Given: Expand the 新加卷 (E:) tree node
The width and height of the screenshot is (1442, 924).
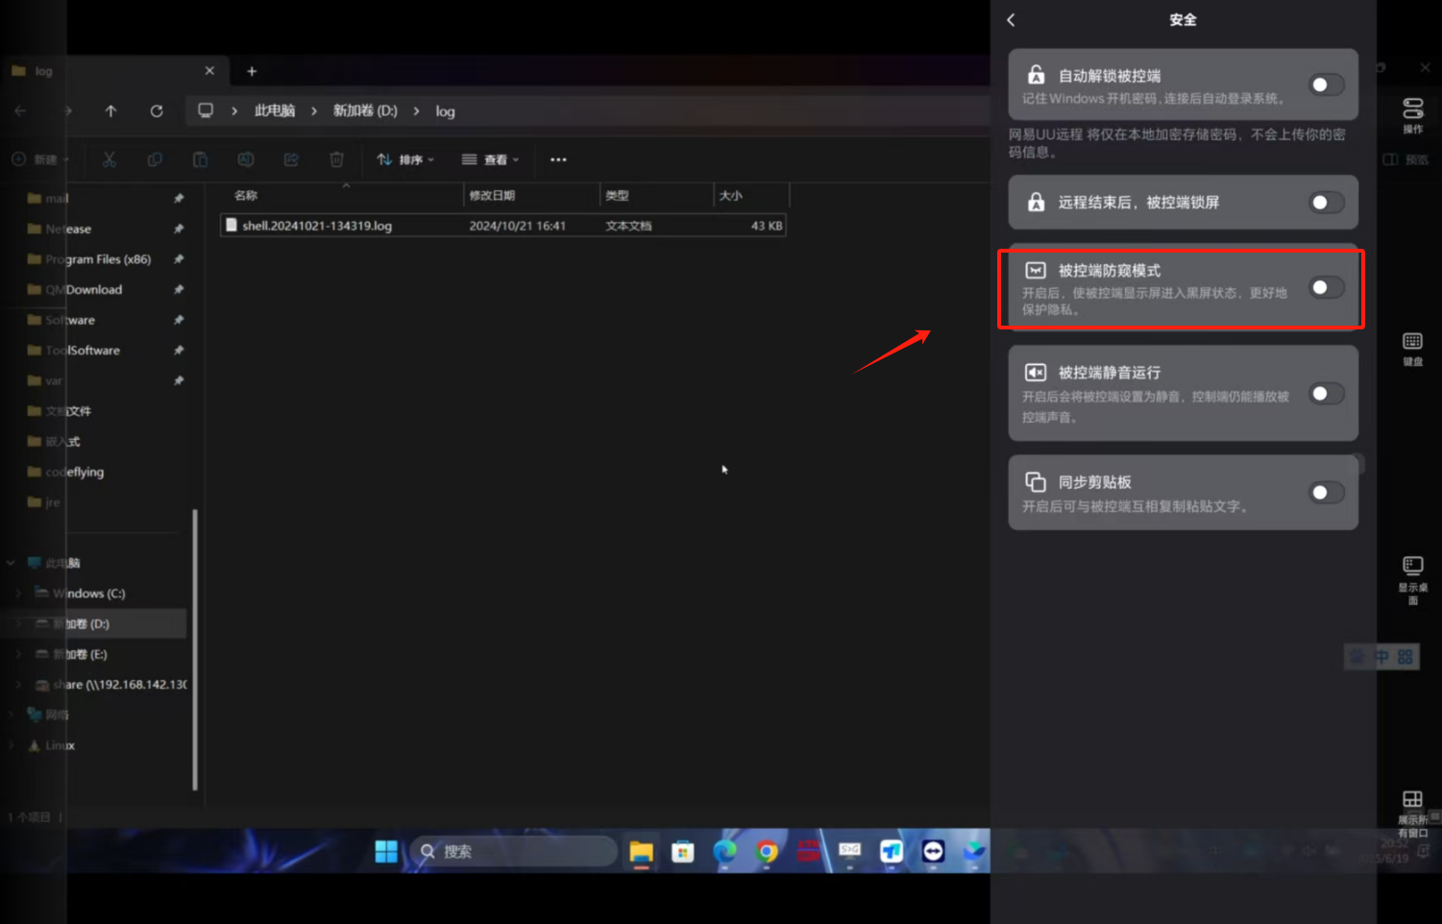Looking at the screenshot, I should pyautogui.click(x=18, y=654).
